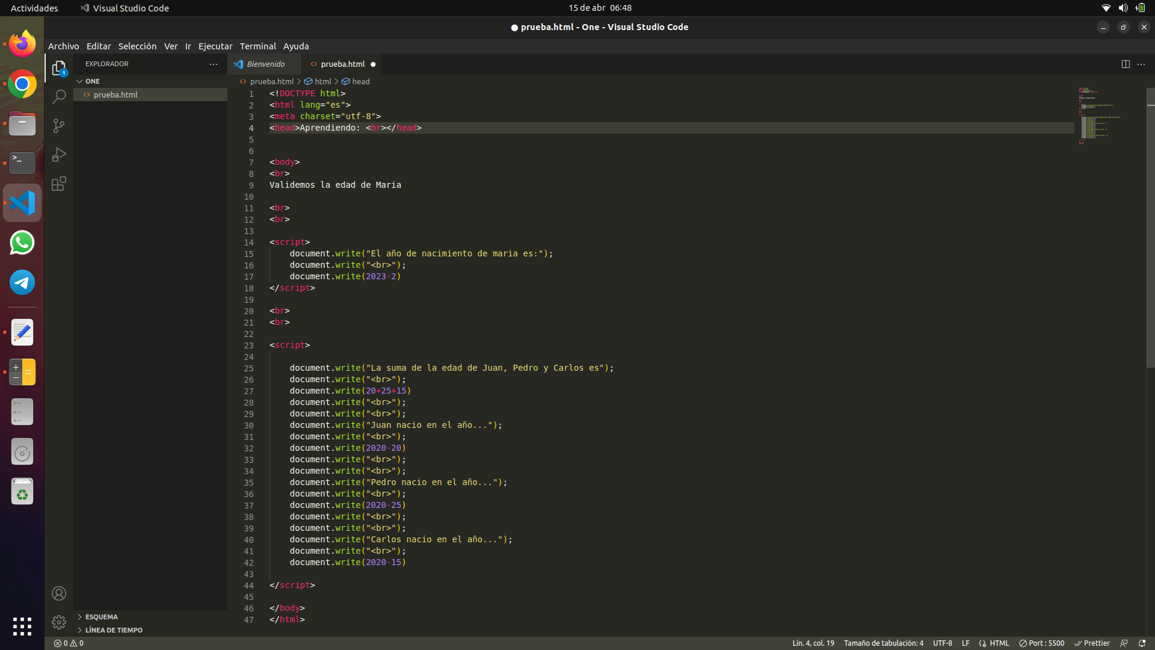The width and height of the screenshot is (1155, 650).
Task: Change tab size via Tamaño de tabulación
Action: tap(883, 643)
